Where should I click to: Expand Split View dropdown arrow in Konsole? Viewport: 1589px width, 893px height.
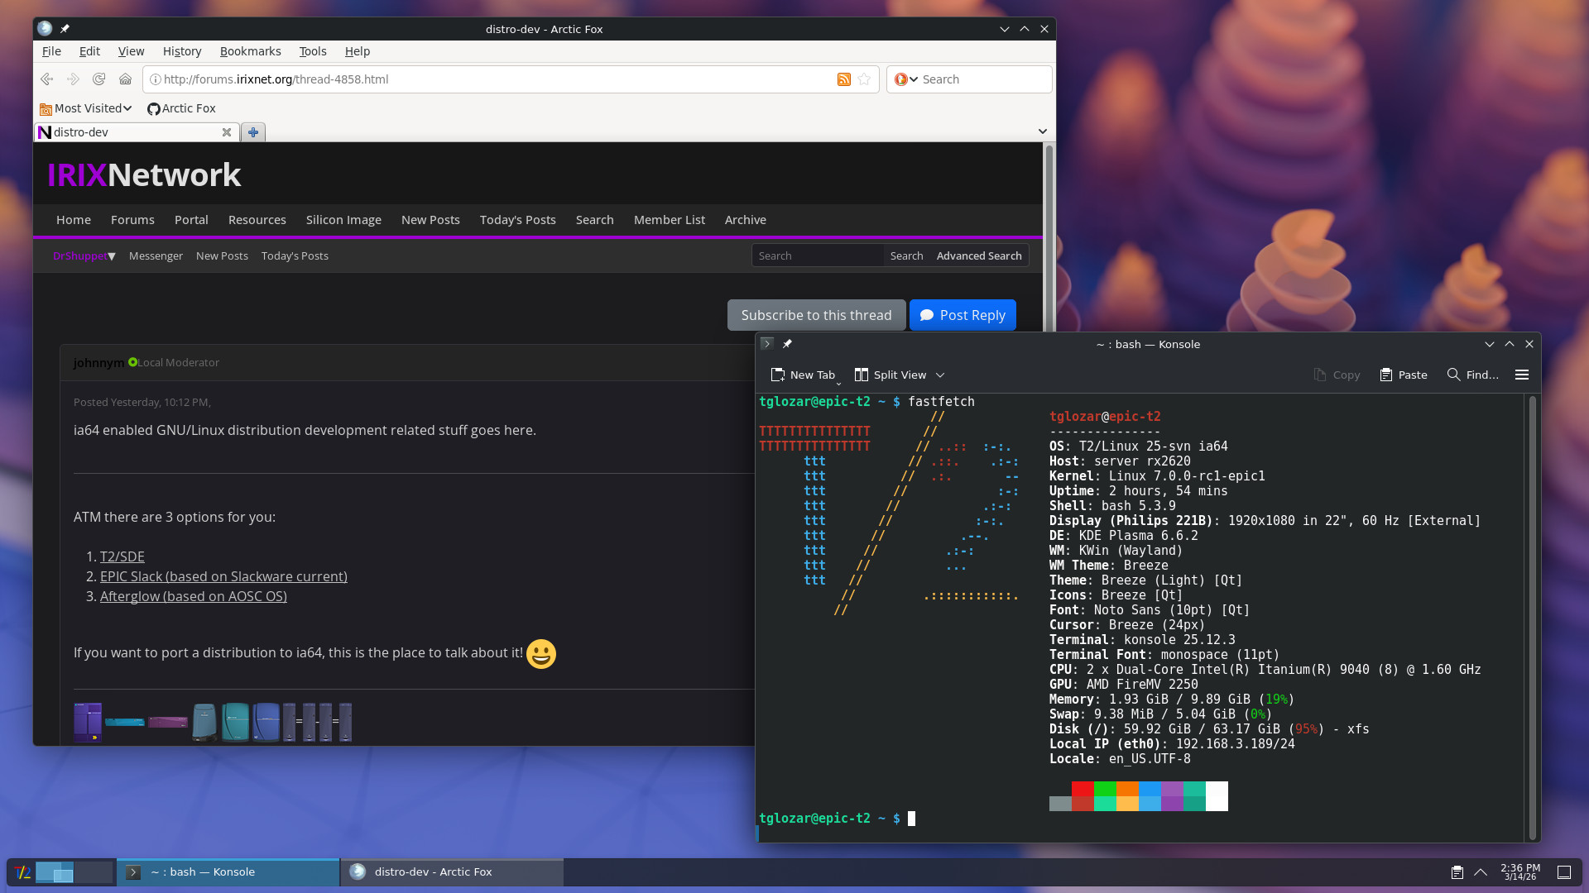pos(940,375)
